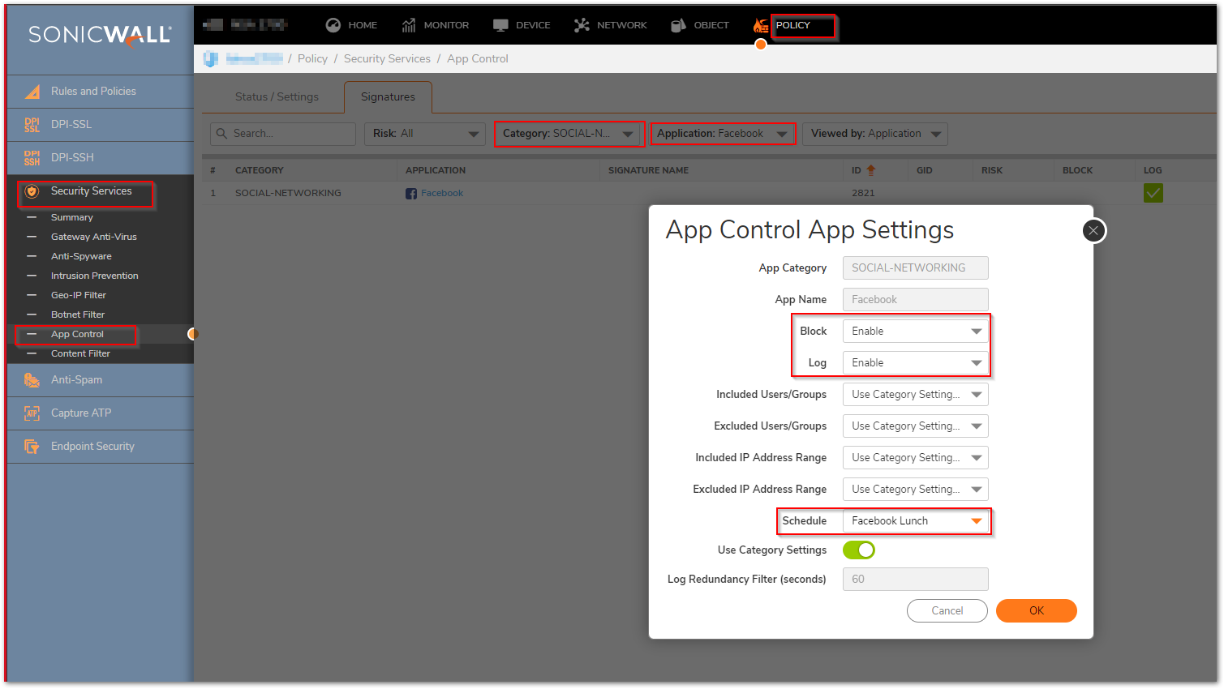
Task: Click the POLICY firewall flame icon
Action: pos(760,26)
